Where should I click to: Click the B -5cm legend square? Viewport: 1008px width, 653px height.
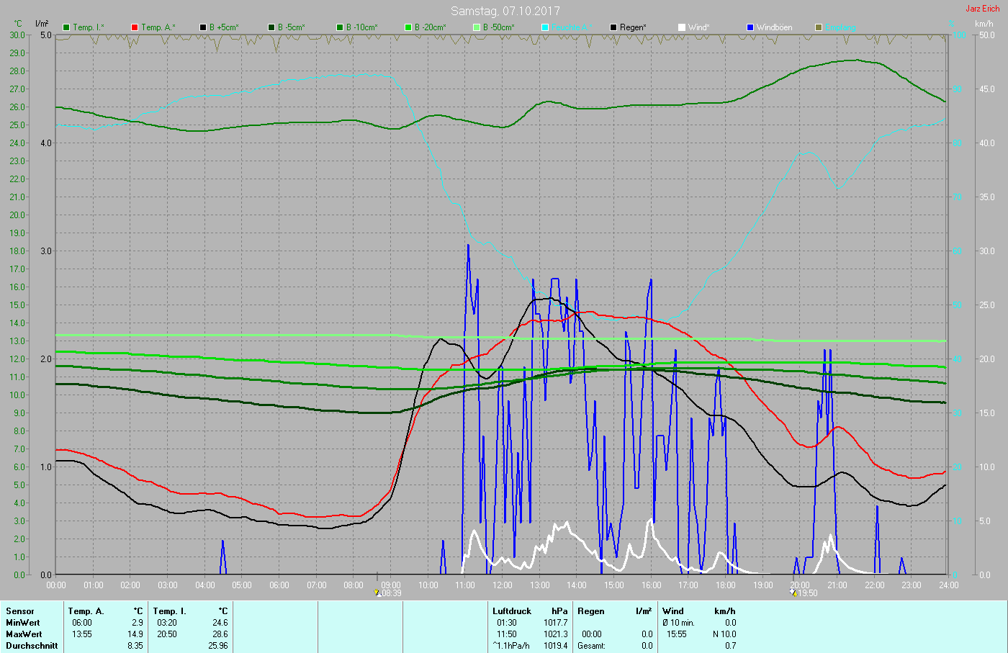tap(271, 27)
